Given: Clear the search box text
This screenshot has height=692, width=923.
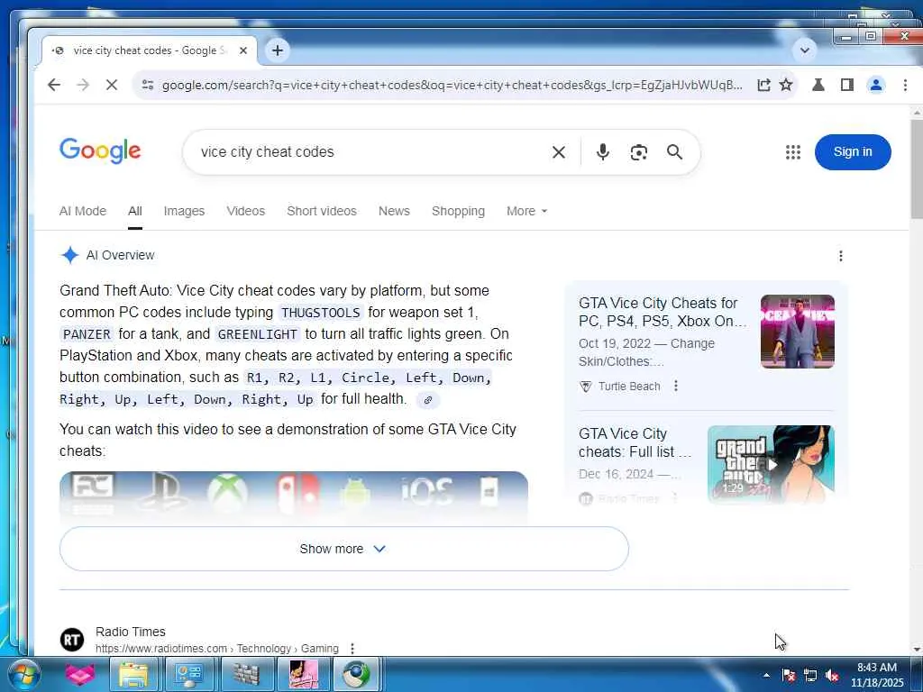Looking at the screenshot, I should pyautogui.click(x=559, y=152).
